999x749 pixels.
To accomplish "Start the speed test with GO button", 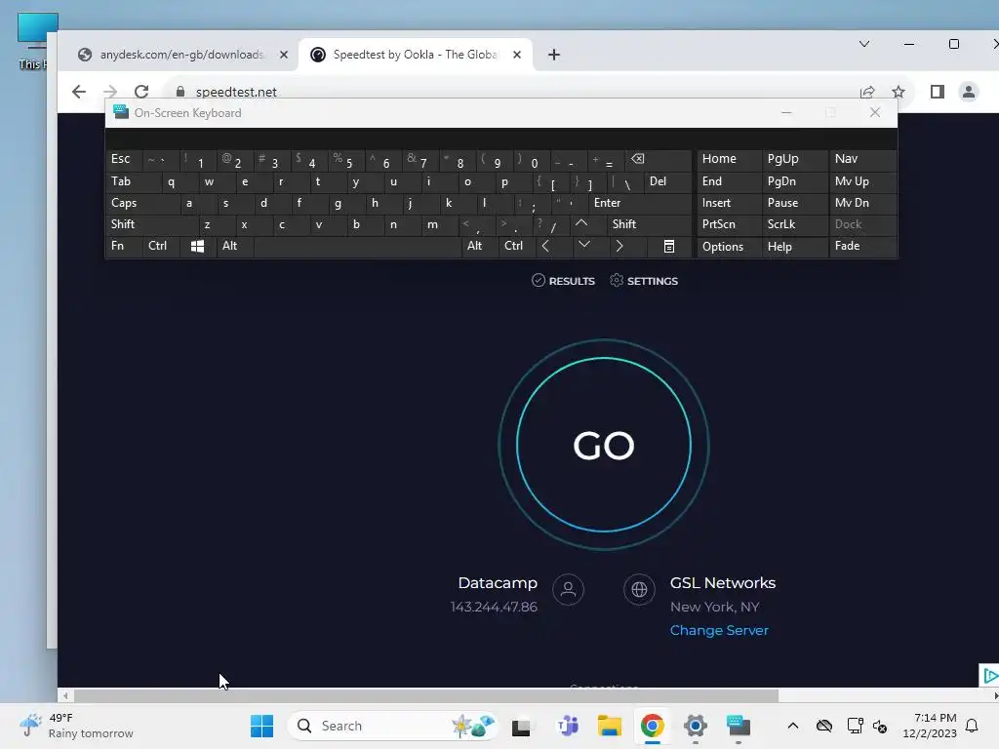I will point(603,445).
